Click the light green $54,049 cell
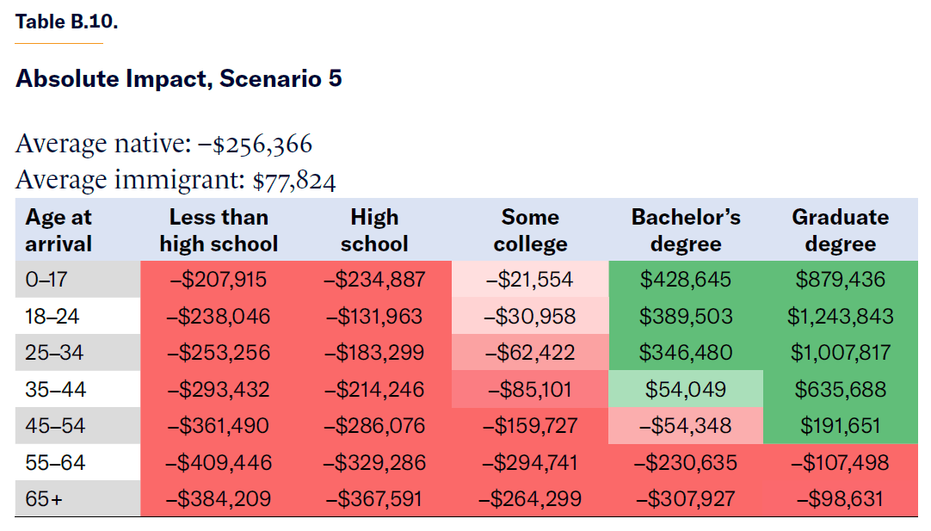Screen dimensions: 931x531 click(x=686, y=390)
